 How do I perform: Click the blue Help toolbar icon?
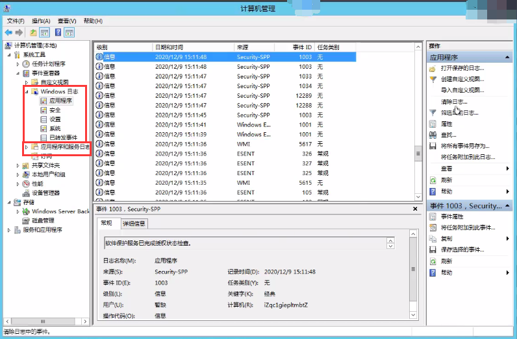coord(58,32)
